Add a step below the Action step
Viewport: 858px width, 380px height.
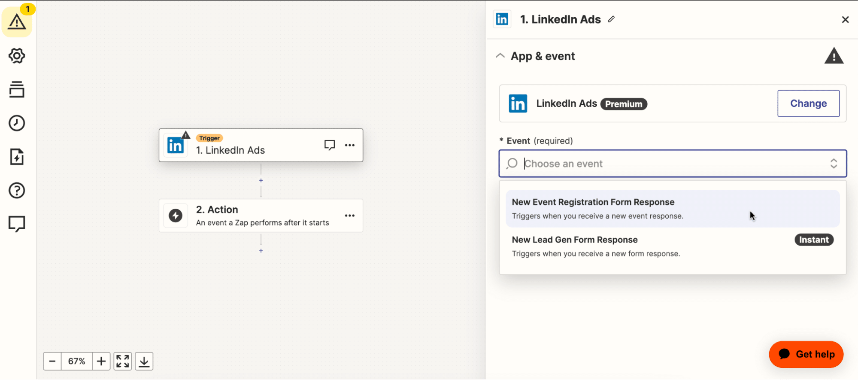click(x=261, y=251)
